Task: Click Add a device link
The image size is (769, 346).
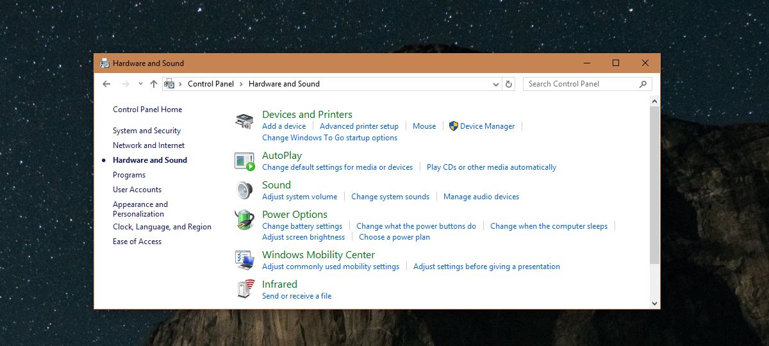Action: tap(284, 126)
